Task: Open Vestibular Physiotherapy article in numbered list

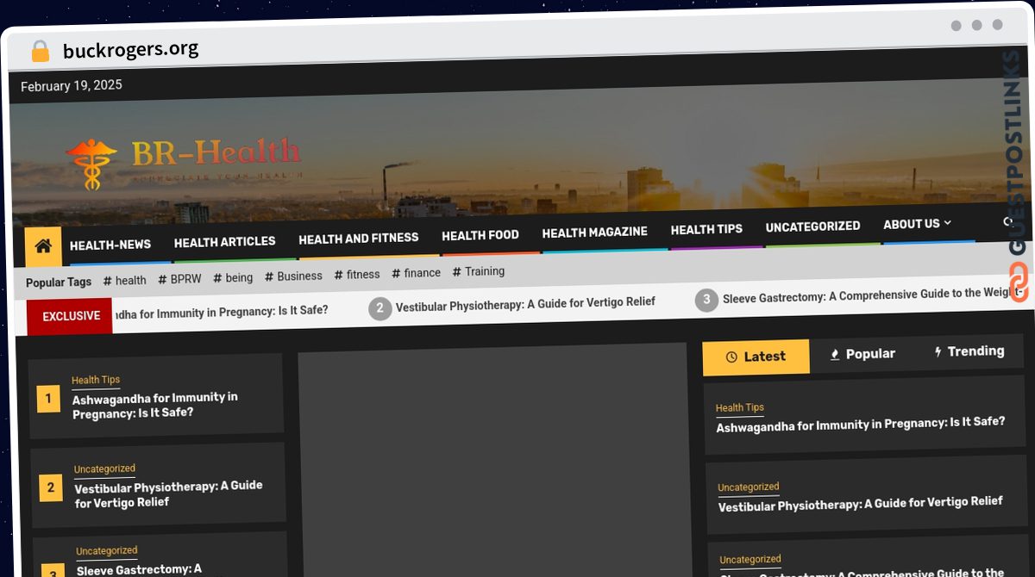Action: point(168,494)
